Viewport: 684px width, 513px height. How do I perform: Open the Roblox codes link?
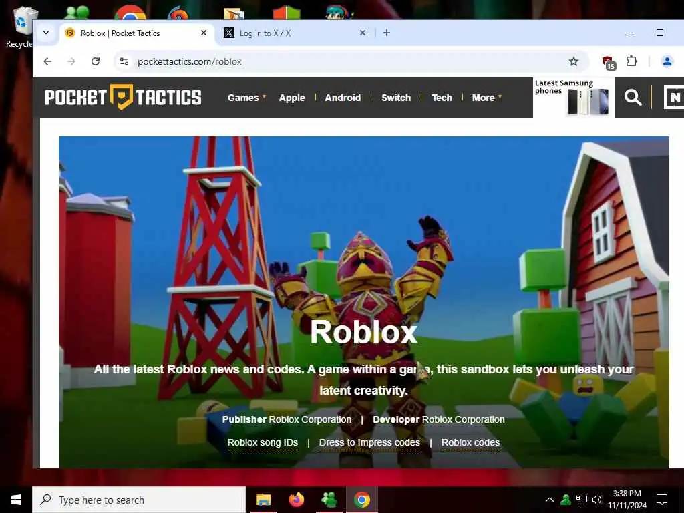pos(470,442)
